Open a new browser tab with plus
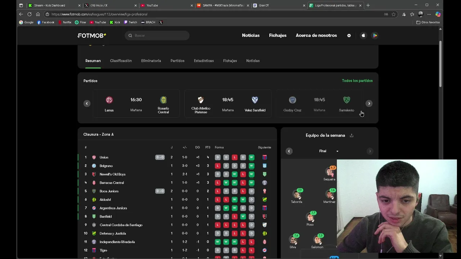The width and height of the screenshot is (461, 259). (368, 5)
